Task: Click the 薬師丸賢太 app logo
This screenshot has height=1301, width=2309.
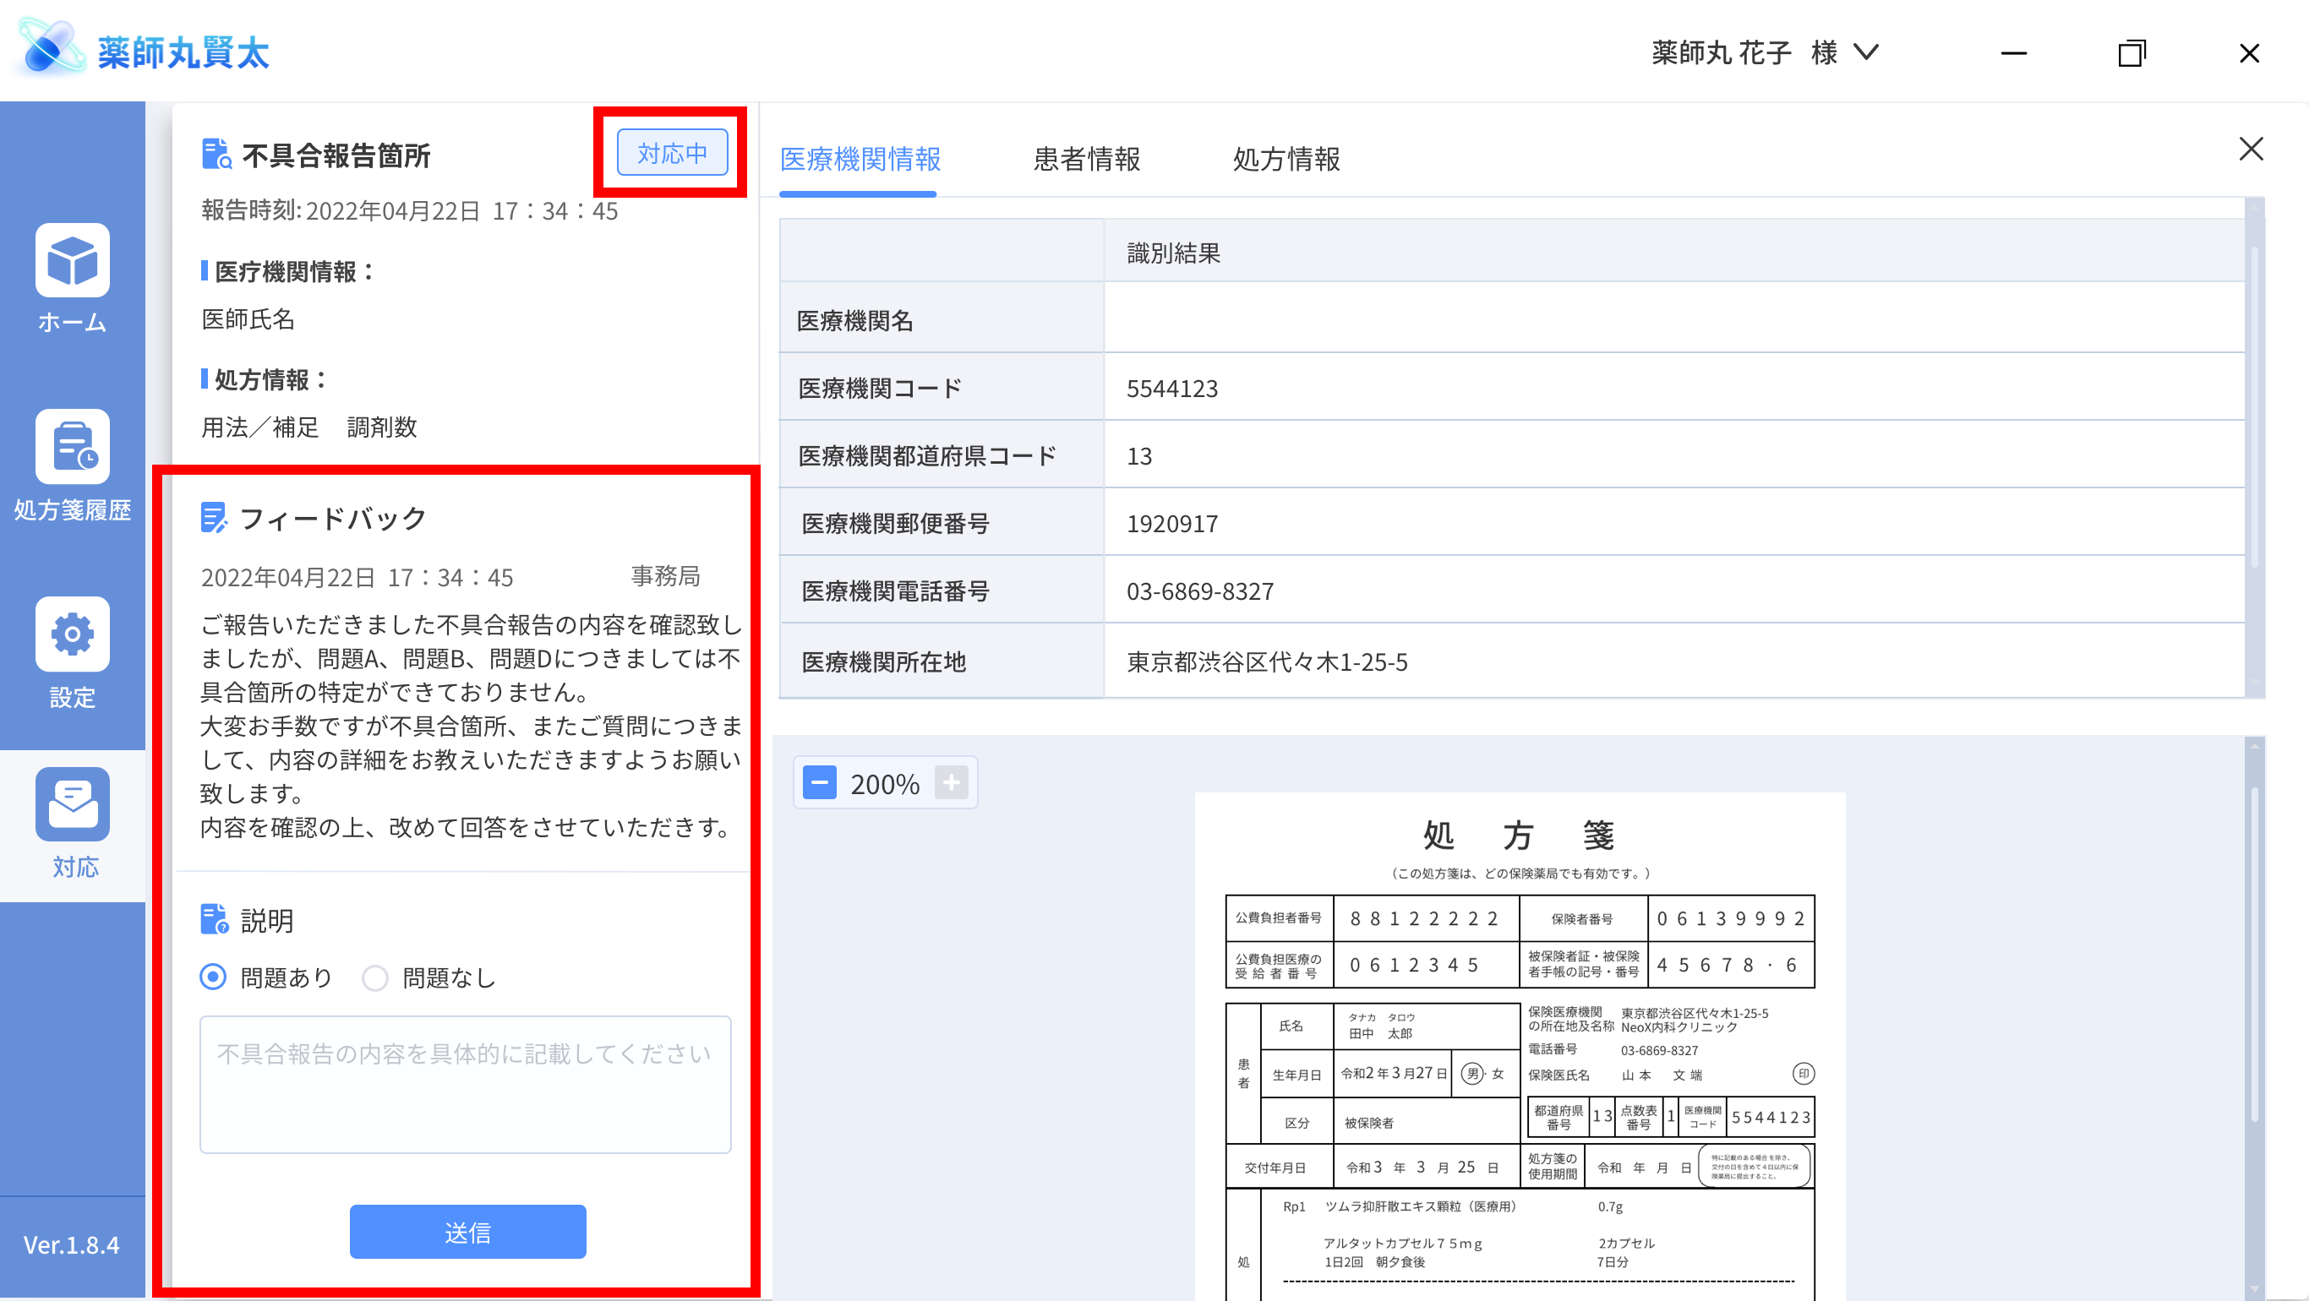Action: [144, 49]
